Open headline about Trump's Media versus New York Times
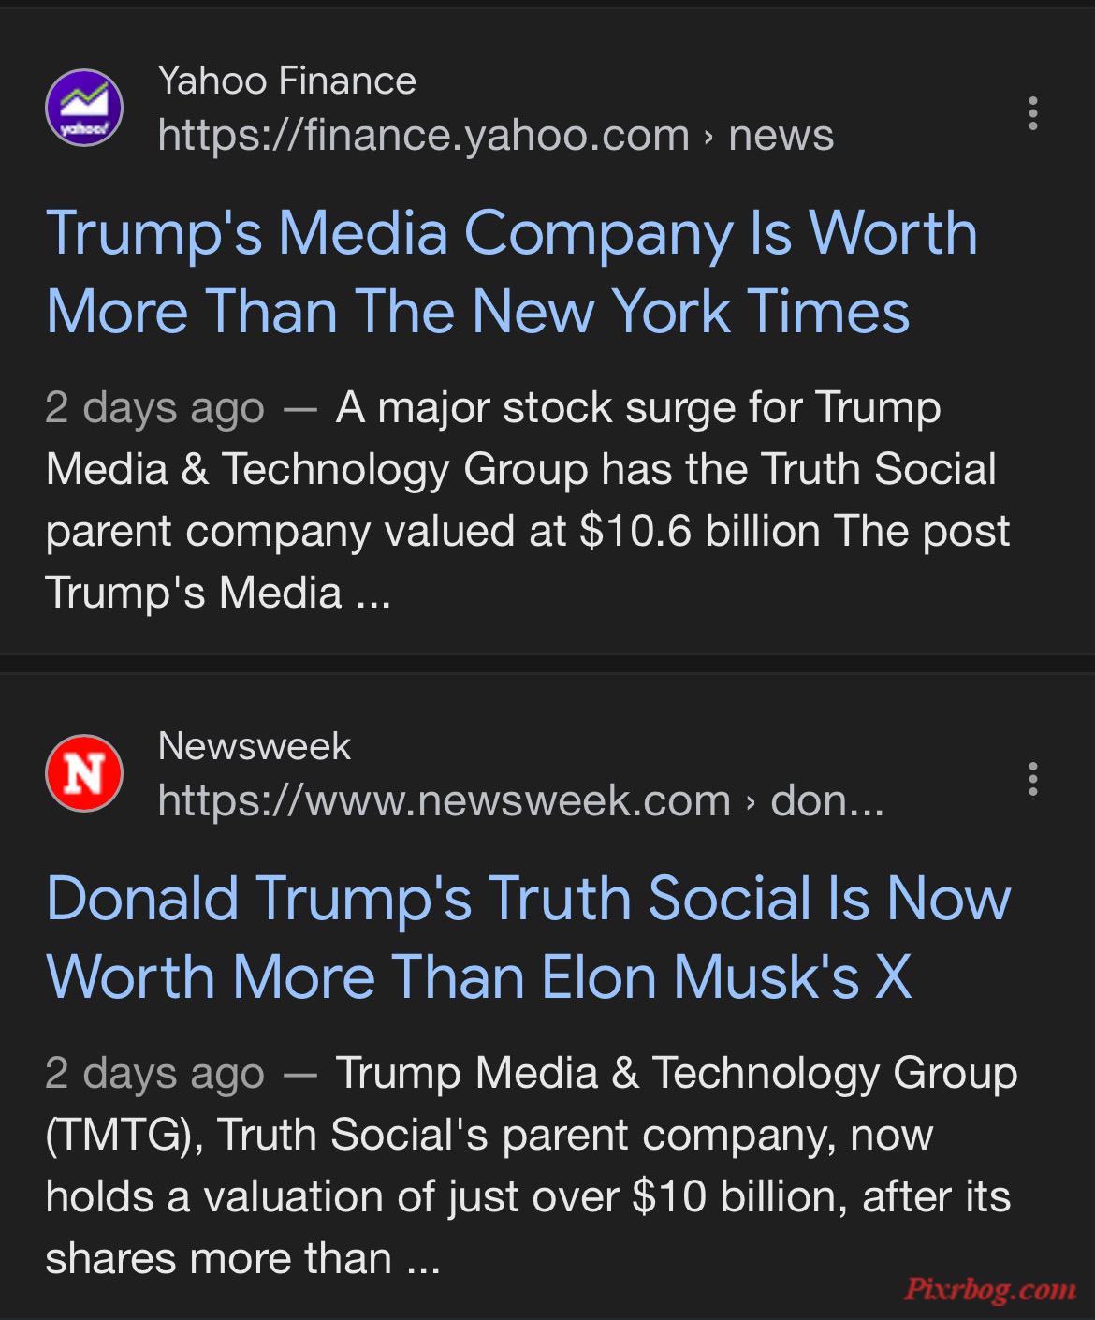Viewport: 1095px width, 1320px height. pos(511,271)
